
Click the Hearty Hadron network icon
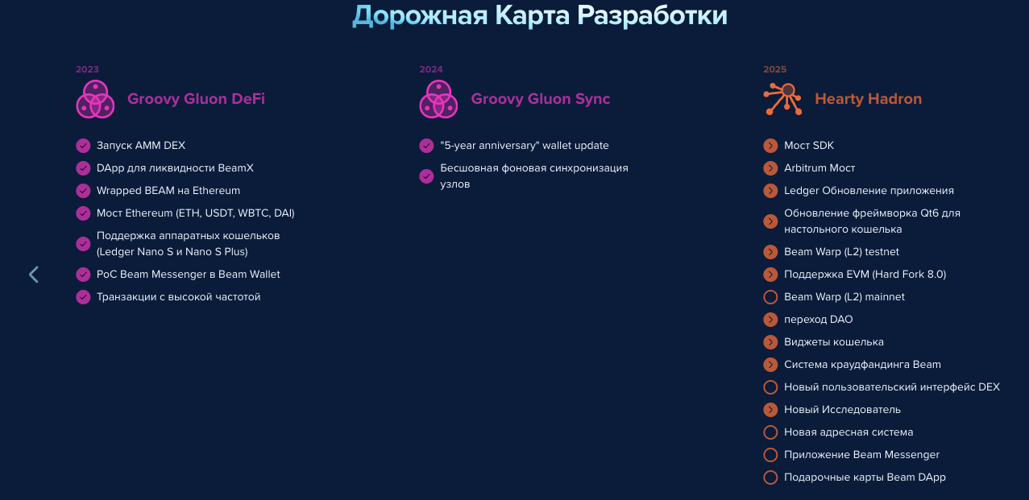783,99
